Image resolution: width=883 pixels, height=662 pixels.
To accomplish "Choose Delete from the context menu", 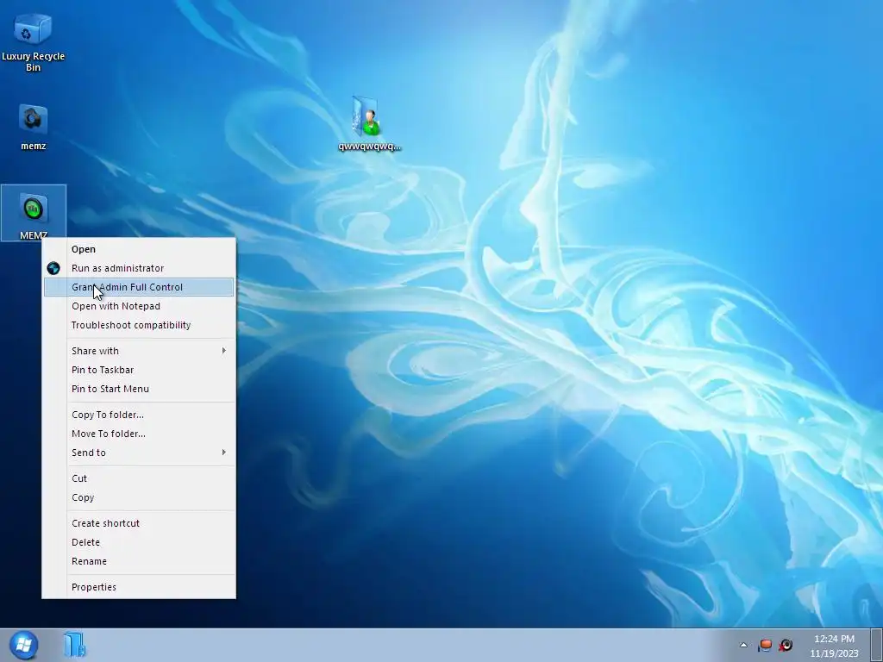I will click(139, 542).
